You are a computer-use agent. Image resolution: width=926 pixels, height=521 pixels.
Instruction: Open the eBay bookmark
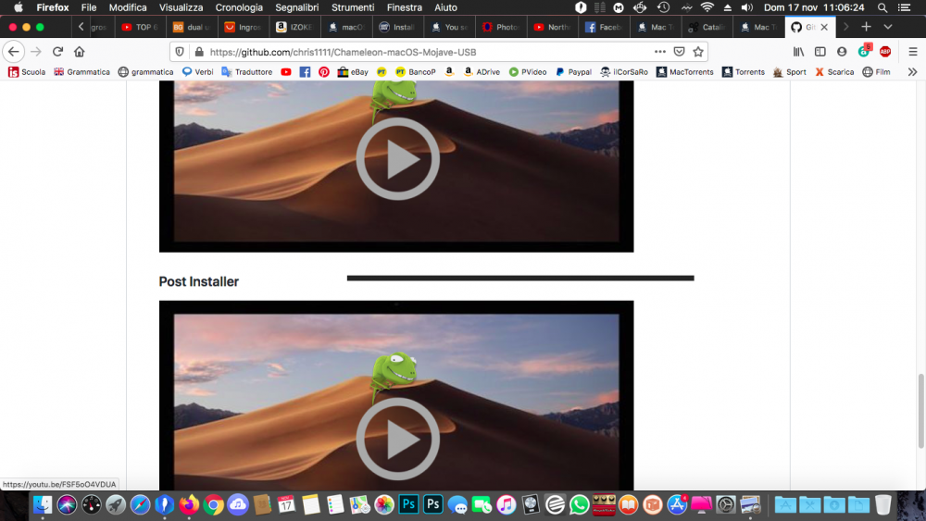point(353,72)
